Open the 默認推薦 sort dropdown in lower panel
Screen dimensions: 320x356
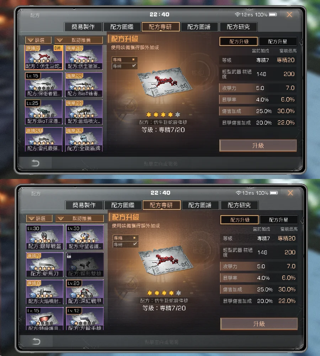[80, 218]
